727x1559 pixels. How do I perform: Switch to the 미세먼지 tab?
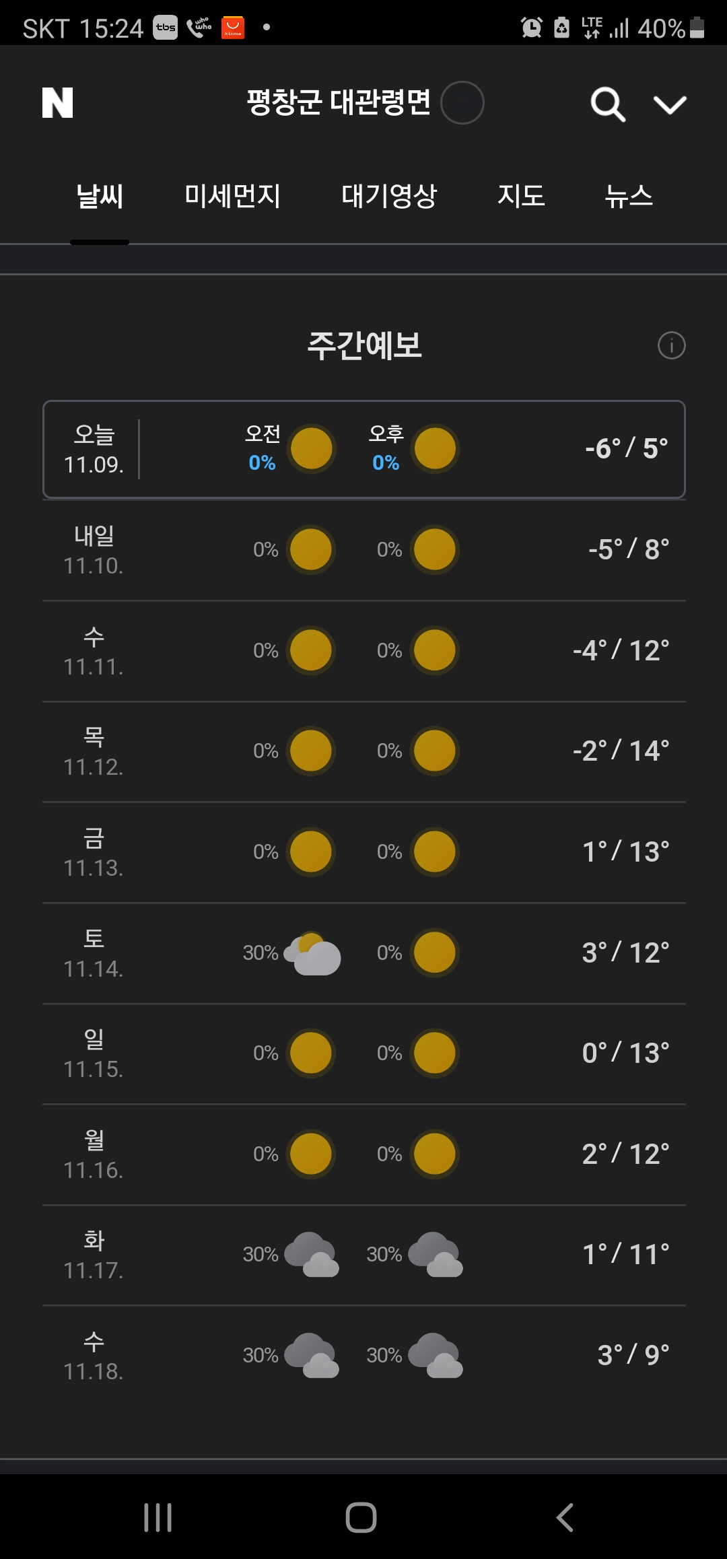pyautogui.click(x=232, y=196)
